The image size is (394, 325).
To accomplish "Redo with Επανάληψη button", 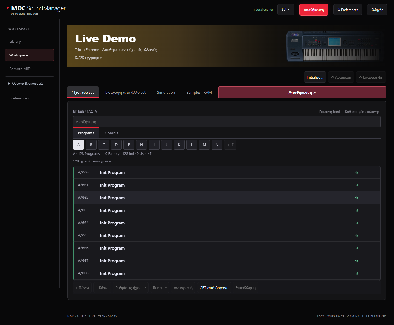I will [371, 77].
